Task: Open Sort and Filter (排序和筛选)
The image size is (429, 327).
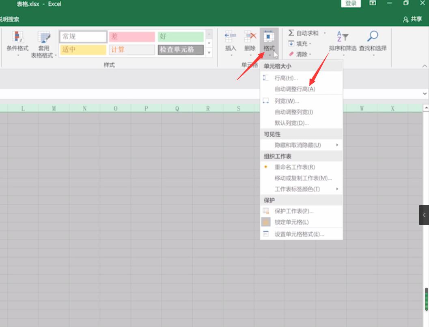Action: pos(343,44)
